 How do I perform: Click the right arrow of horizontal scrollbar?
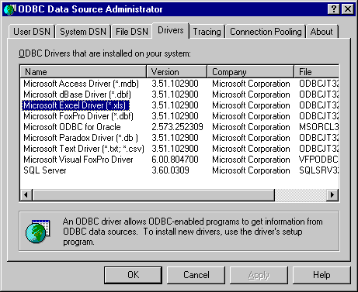coord(332,194)
